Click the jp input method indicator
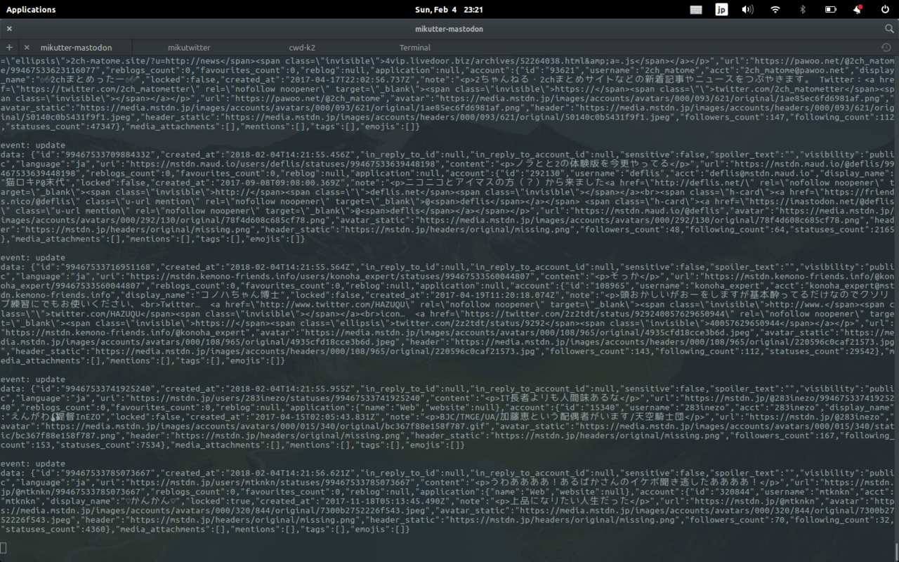Image resolution: width=899 pixels, height=562 pixels. point(721,10)
